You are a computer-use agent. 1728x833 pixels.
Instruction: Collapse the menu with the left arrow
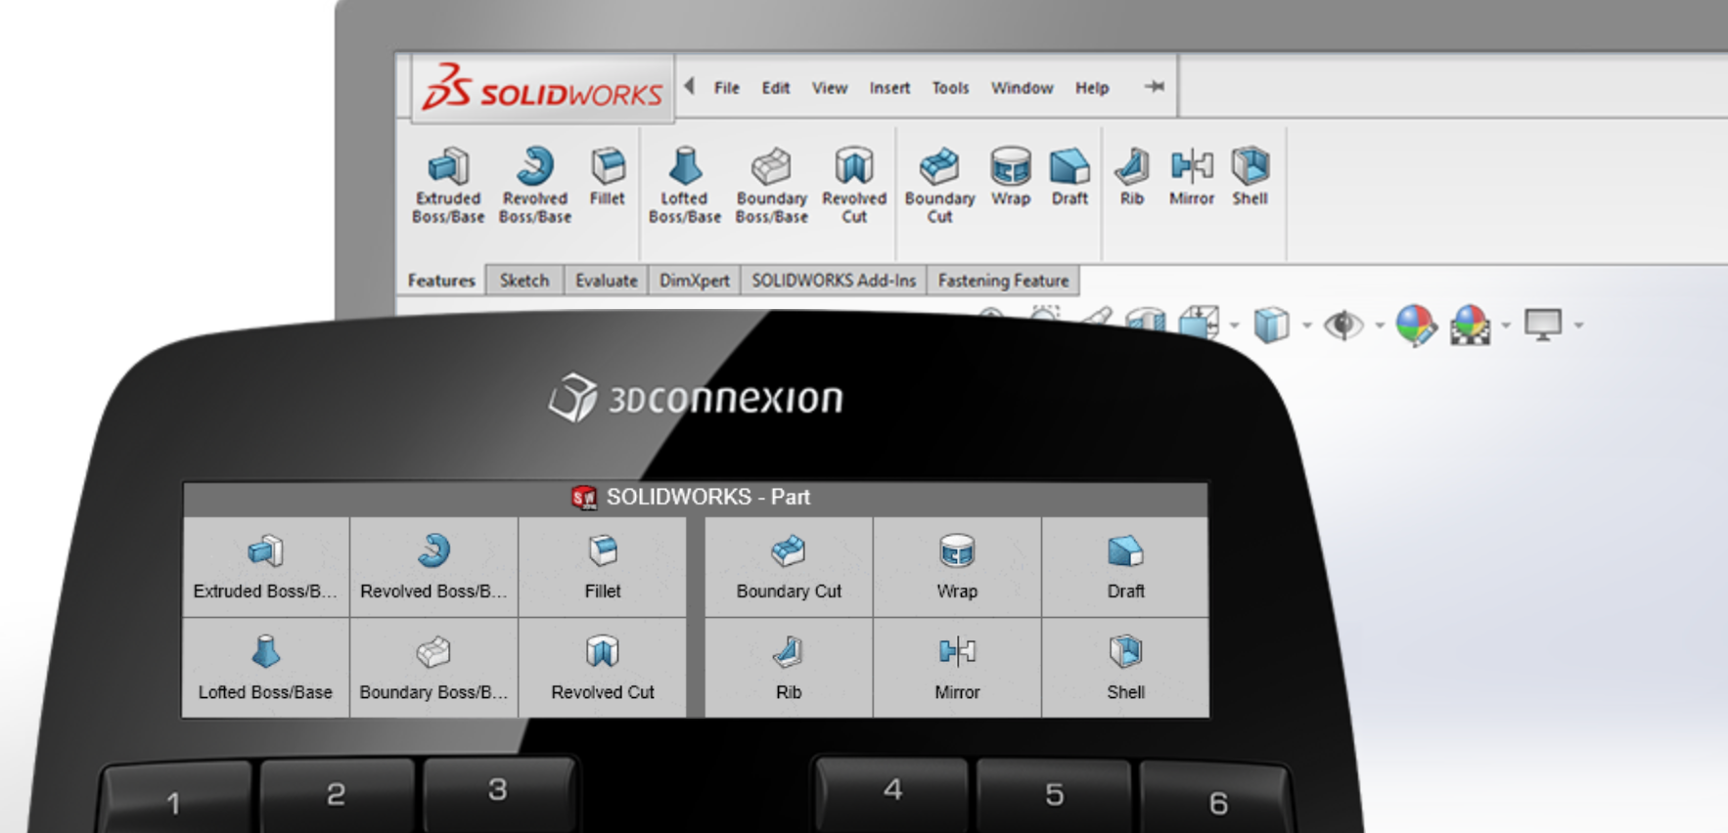coord(690,86)
